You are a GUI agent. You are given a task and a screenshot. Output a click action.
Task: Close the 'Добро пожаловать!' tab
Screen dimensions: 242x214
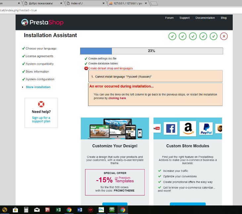coord(61,3)
